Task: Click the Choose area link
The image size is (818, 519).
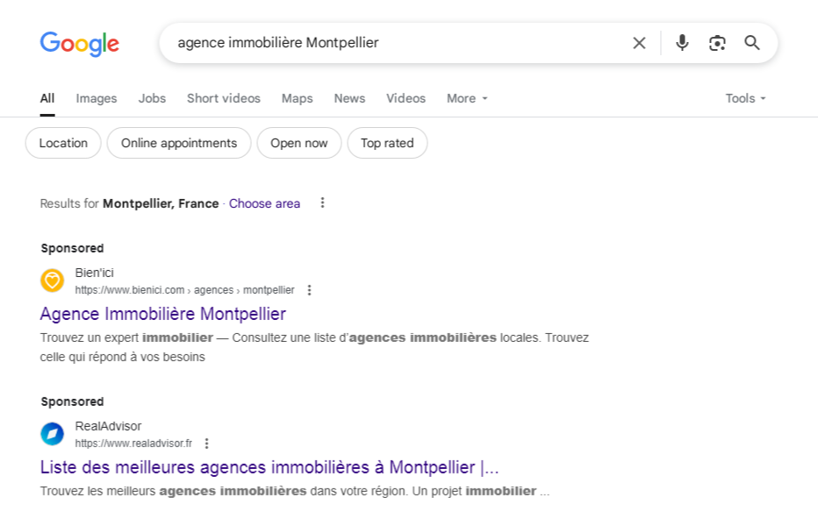Action: tap(264, 203)
